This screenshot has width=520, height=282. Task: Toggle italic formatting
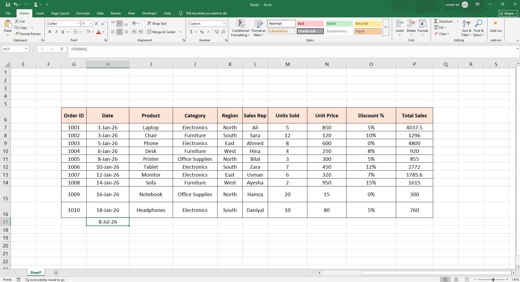coord(56,32)
